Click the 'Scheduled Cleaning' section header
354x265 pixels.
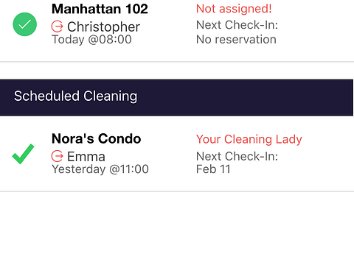[x=75, y=96]
